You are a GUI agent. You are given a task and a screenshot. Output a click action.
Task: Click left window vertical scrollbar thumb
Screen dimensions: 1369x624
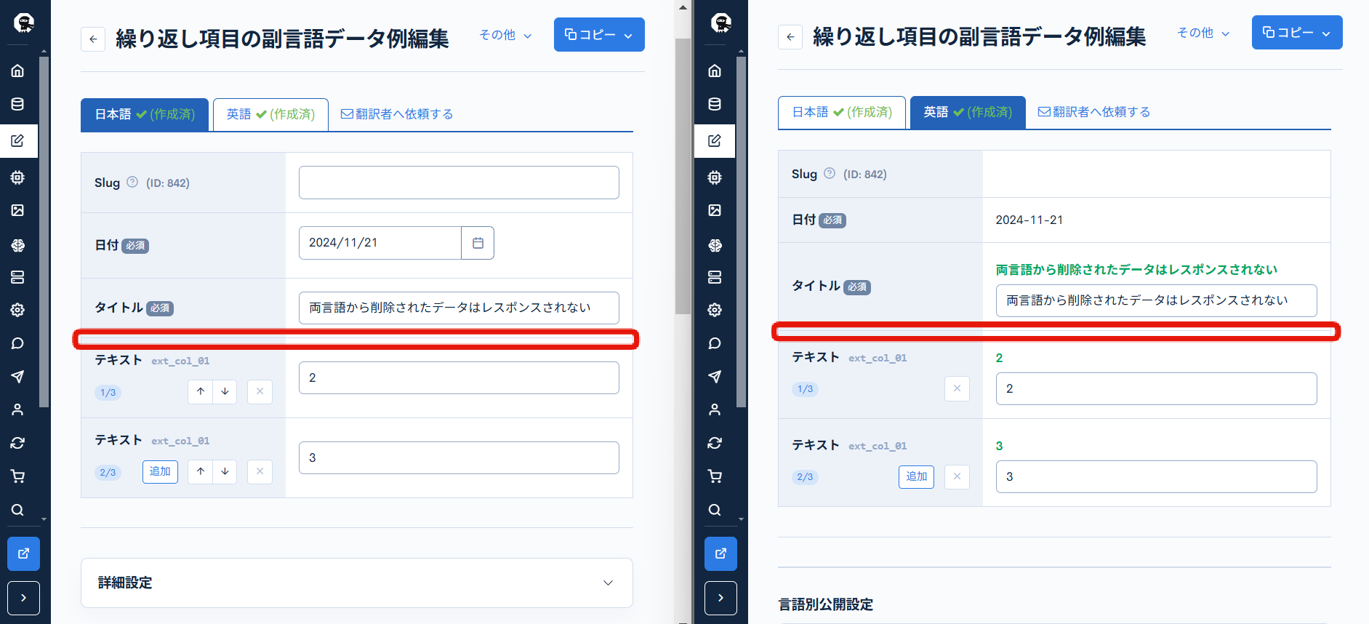point(683,175)
